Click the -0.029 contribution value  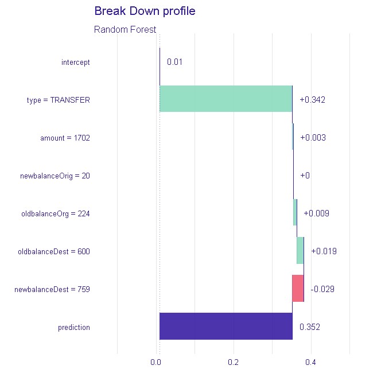click(322, 289)
